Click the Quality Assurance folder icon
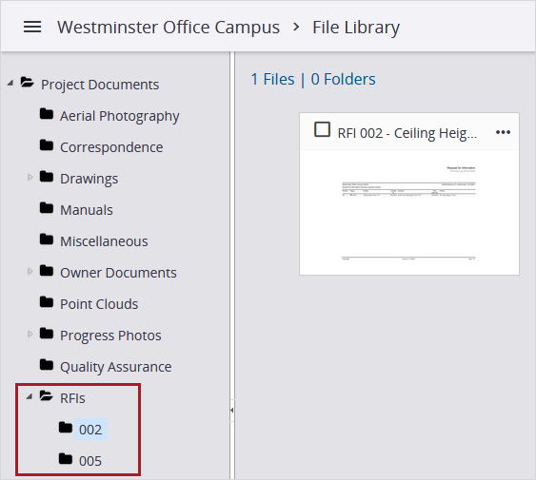The image size is (536, 480). point(46,365)
